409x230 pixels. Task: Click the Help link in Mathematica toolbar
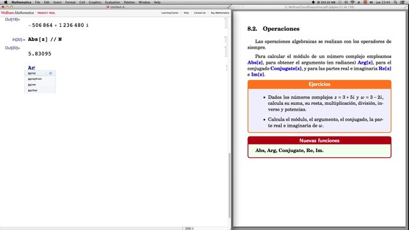[186, 13]
